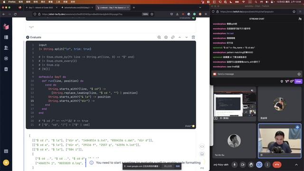Move the code cell down with the down arrow
This screenshot has width=304, height=171.
pos(186,37)
